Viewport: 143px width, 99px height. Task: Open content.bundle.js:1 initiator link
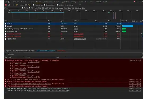click(80, 39)
